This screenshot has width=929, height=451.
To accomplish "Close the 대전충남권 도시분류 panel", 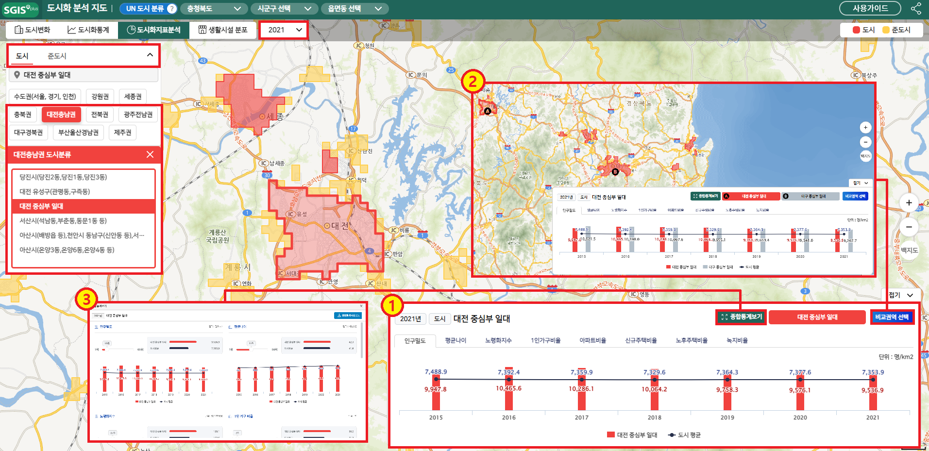I will [150, 154].
